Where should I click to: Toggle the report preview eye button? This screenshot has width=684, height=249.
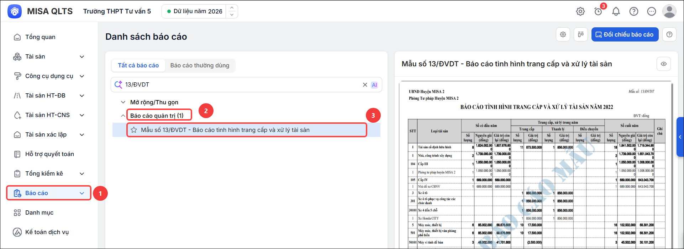(x=664, y=64)
